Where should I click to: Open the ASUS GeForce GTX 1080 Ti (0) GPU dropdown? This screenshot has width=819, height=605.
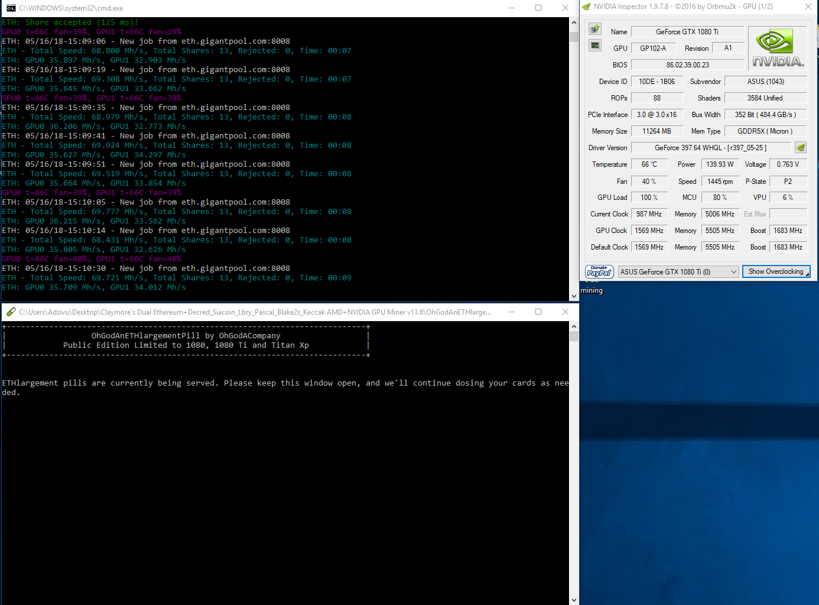pyautogui.click(x=679, y=271)
